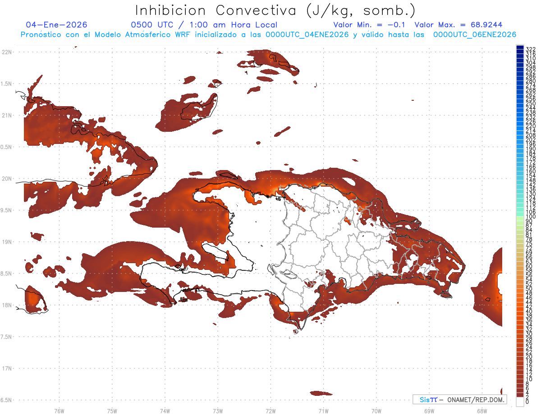Click the 68W longitude label
Image resolution: width=541 pixels, height=417 pixels.
(x=481, y=411)
